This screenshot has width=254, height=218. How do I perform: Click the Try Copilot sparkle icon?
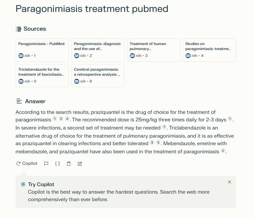coord(23,184)
